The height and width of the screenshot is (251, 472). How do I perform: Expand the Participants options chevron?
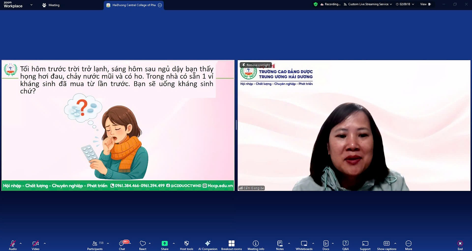pos(108,243)
